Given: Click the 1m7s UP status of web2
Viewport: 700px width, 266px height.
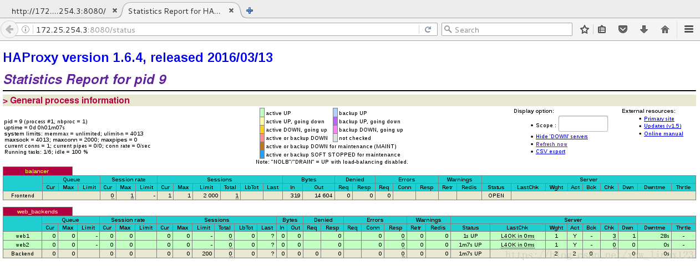Looking at the screenshot, I should (x=470, y=244).
